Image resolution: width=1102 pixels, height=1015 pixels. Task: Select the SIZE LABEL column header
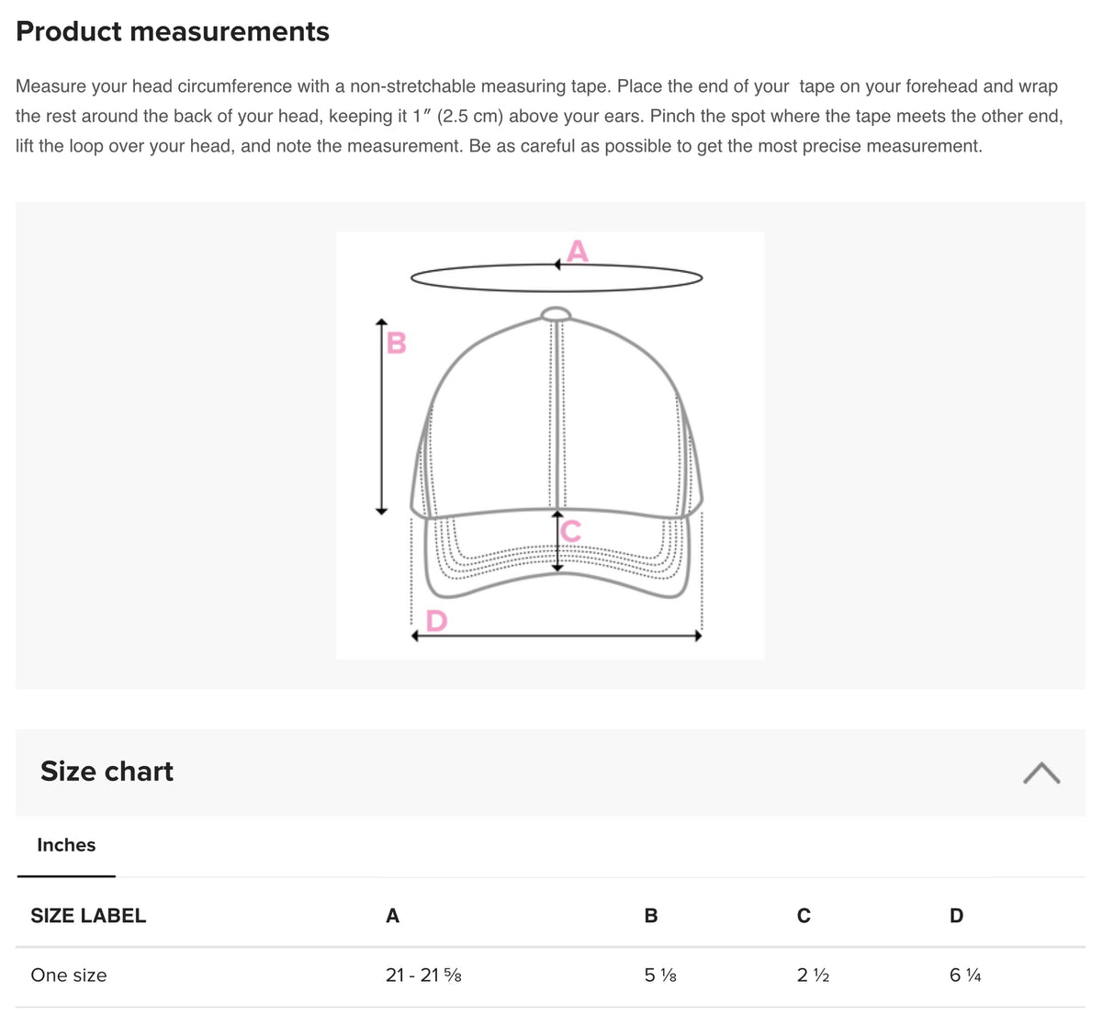(88, 915)
